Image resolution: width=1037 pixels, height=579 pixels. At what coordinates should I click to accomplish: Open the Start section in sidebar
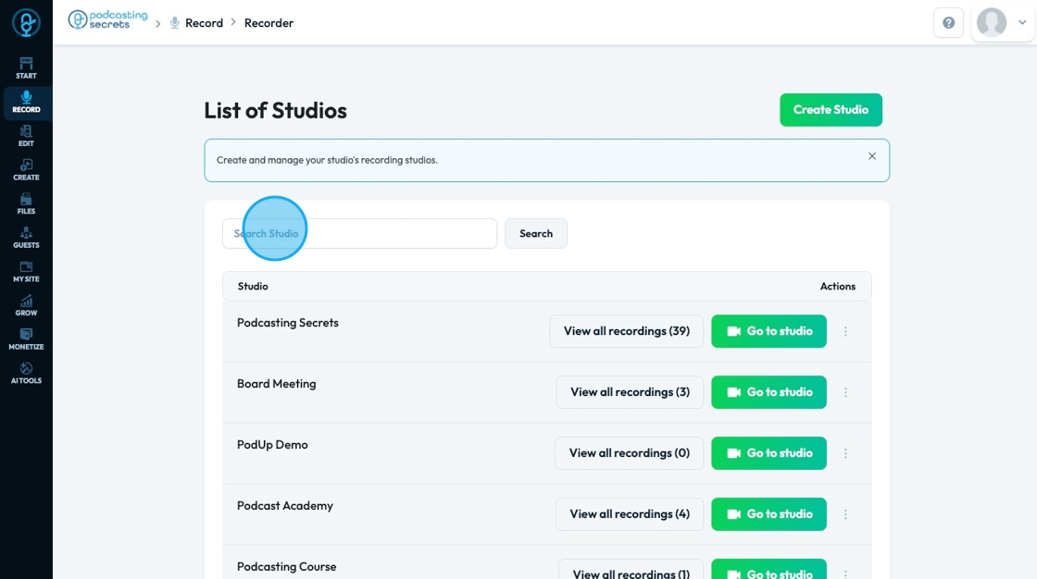[26, 68]
